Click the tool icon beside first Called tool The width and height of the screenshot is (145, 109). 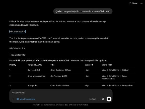11,31
